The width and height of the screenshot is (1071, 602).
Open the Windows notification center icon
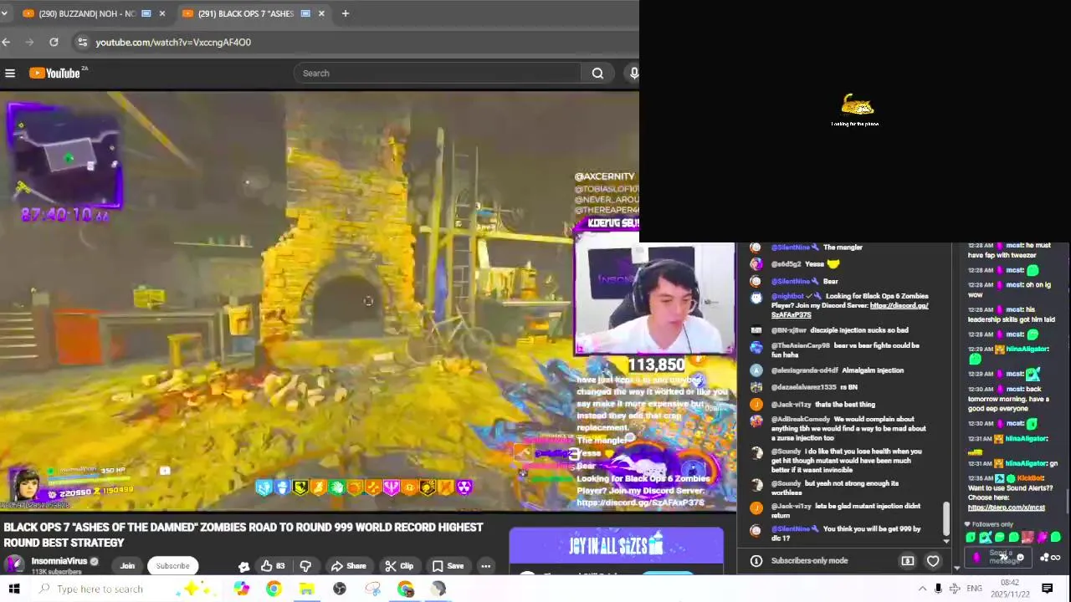1047,589
